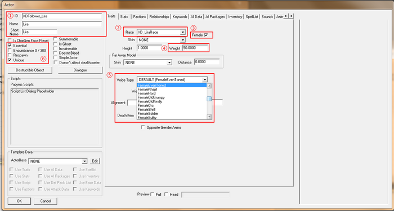
Task: Open the Inventory tab
Action: pyautogui.click(x=235, y=16)
